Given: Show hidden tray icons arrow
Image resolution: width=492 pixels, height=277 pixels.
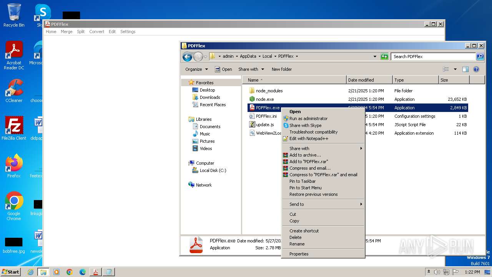Looking at the screenshot, I should (x=429, y=272).
